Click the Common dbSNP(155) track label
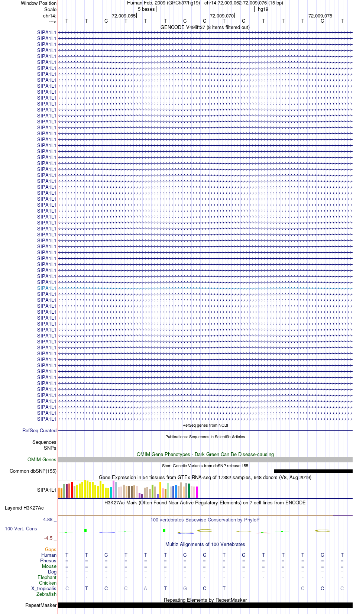Screen dimensions: 353x614 point(33,471)
